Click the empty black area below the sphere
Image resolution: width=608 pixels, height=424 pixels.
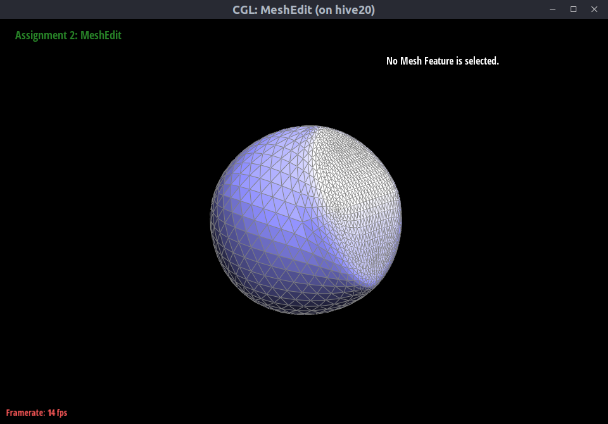click(306, 367)
